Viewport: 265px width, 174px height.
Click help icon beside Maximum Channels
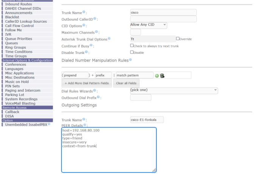[97, 32]
